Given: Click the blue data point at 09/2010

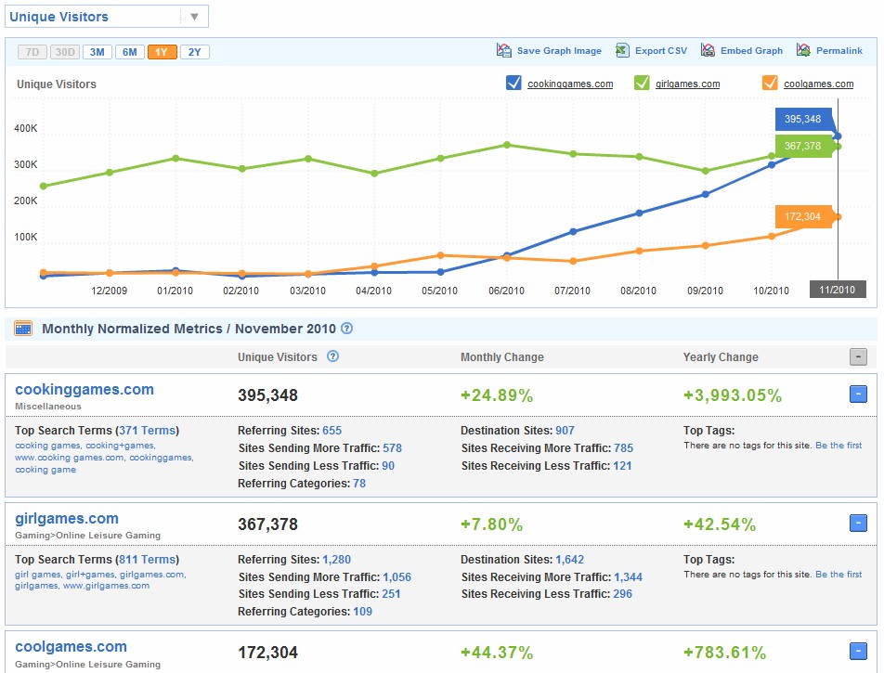Looking at the screenshot, I should (706, 194).
